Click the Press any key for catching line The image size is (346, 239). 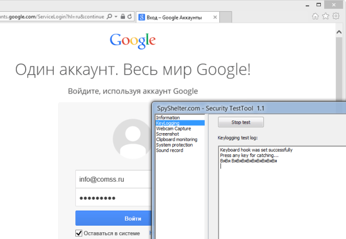point(249,155)
